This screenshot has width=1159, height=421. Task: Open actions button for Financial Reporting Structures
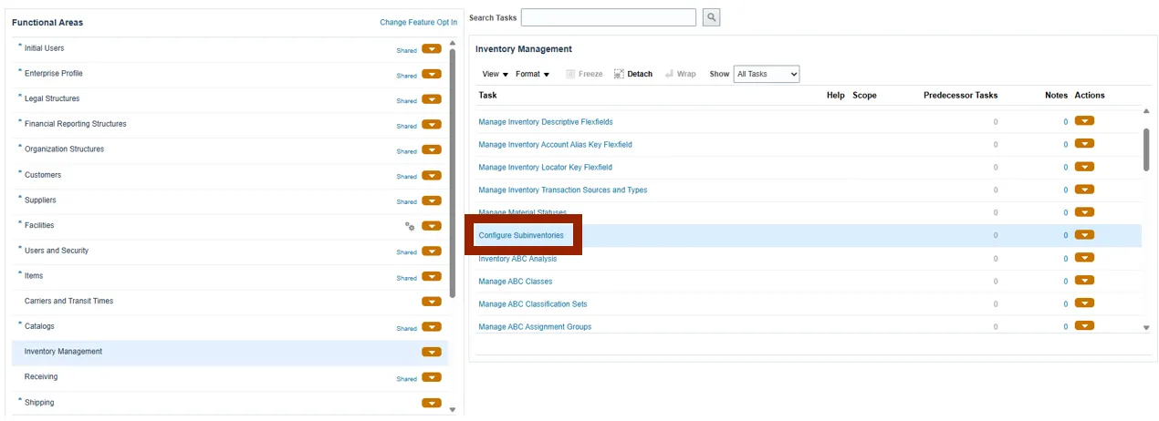pos(432,125)
